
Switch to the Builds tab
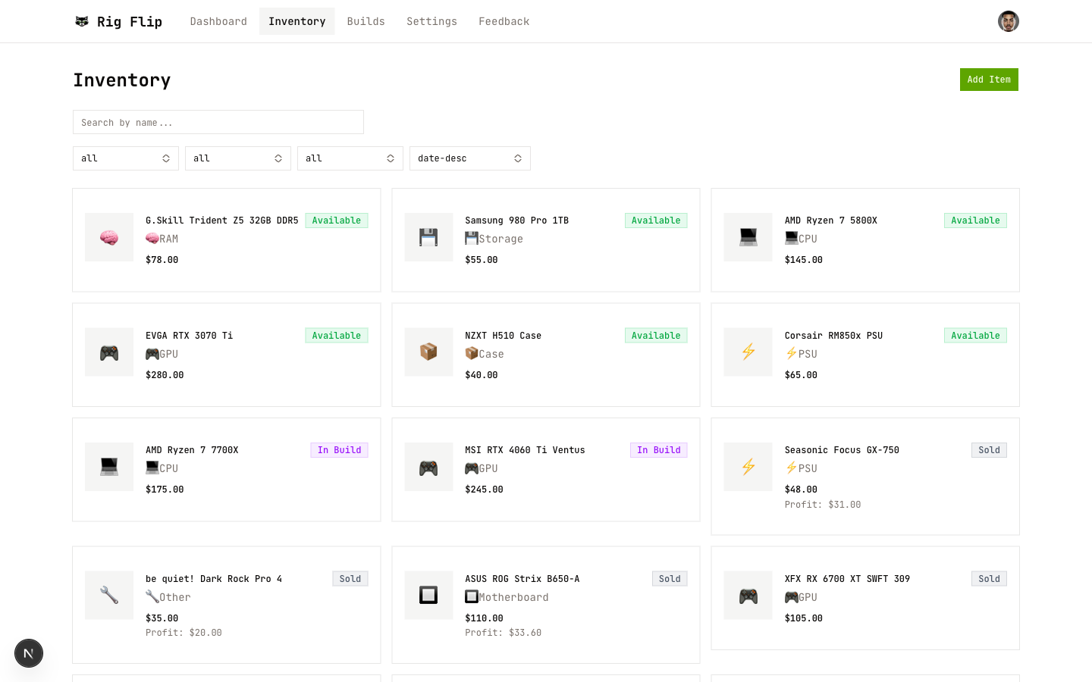(366, 21)
